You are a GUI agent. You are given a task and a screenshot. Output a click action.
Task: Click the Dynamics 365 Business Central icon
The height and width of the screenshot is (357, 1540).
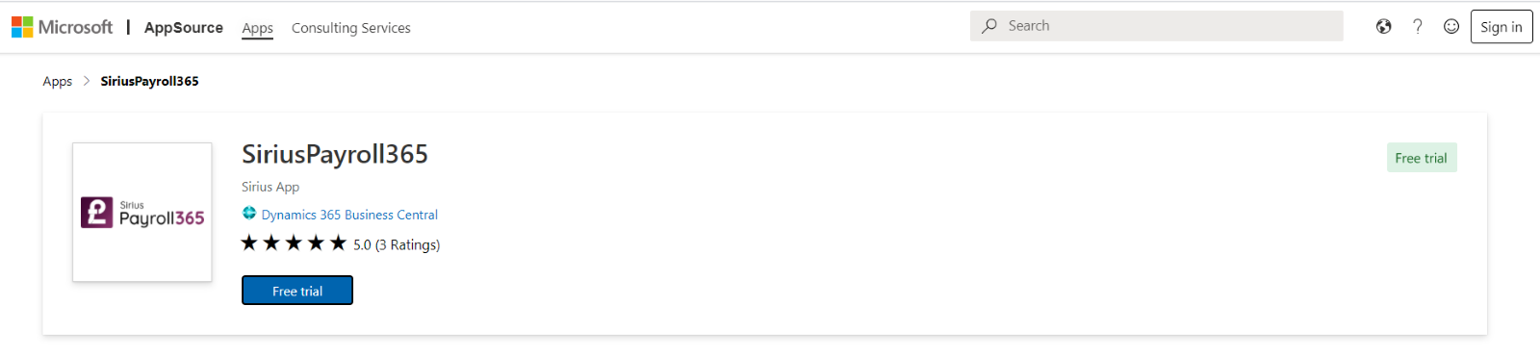click(x=249, y=214)
